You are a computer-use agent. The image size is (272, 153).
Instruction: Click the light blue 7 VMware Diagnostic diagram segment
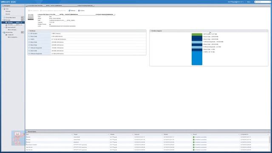pyautogui.click(x=197, y=42)
